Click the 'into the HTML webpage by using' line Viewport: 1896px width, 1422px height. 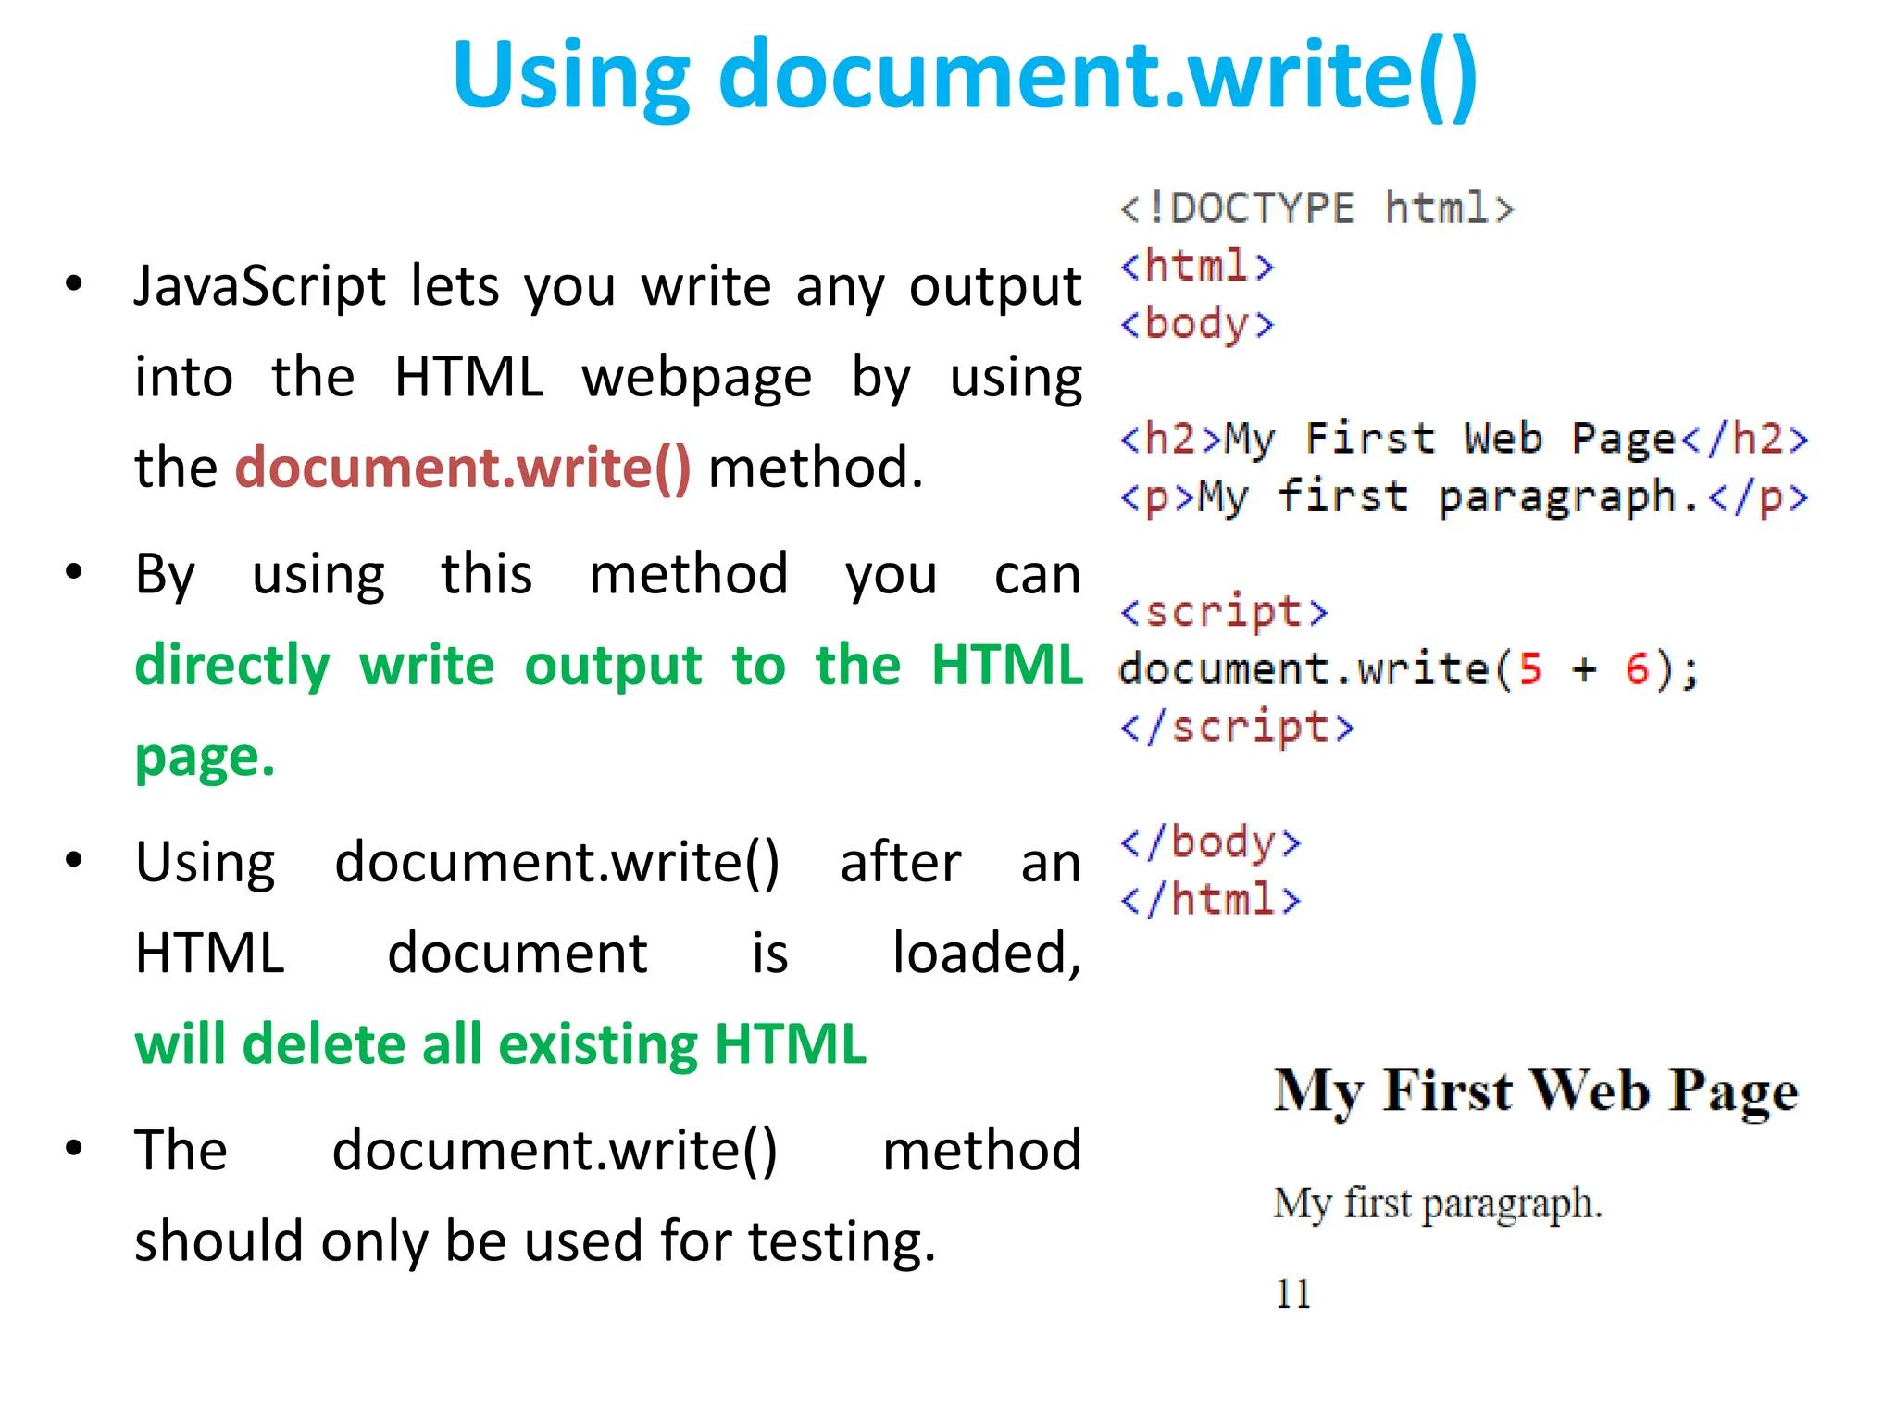pos(608,379)
